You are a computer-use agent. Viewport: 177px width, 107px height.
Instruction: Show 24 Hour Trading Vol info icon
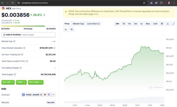pyautogui.click(x=22, y=55)
